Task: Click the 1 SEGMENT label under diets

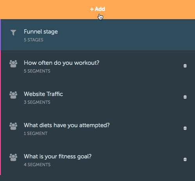Action: pyautogui.click(x=36, y=133)
